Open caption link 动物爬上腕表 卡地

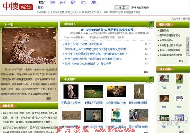tap(116, 103)
